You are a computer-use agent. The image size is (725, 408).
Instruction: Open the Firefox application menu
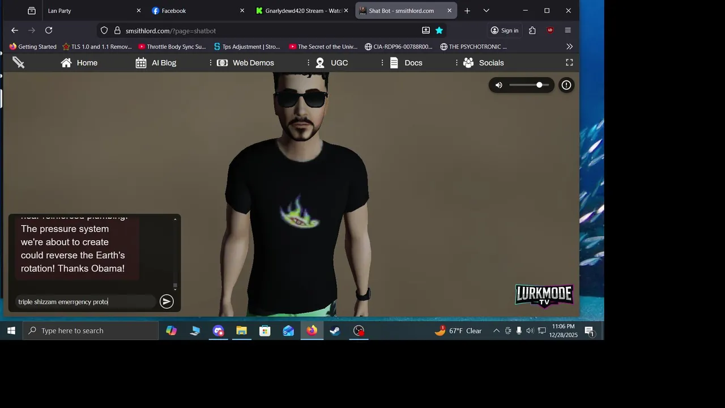(x=568, y=31)
